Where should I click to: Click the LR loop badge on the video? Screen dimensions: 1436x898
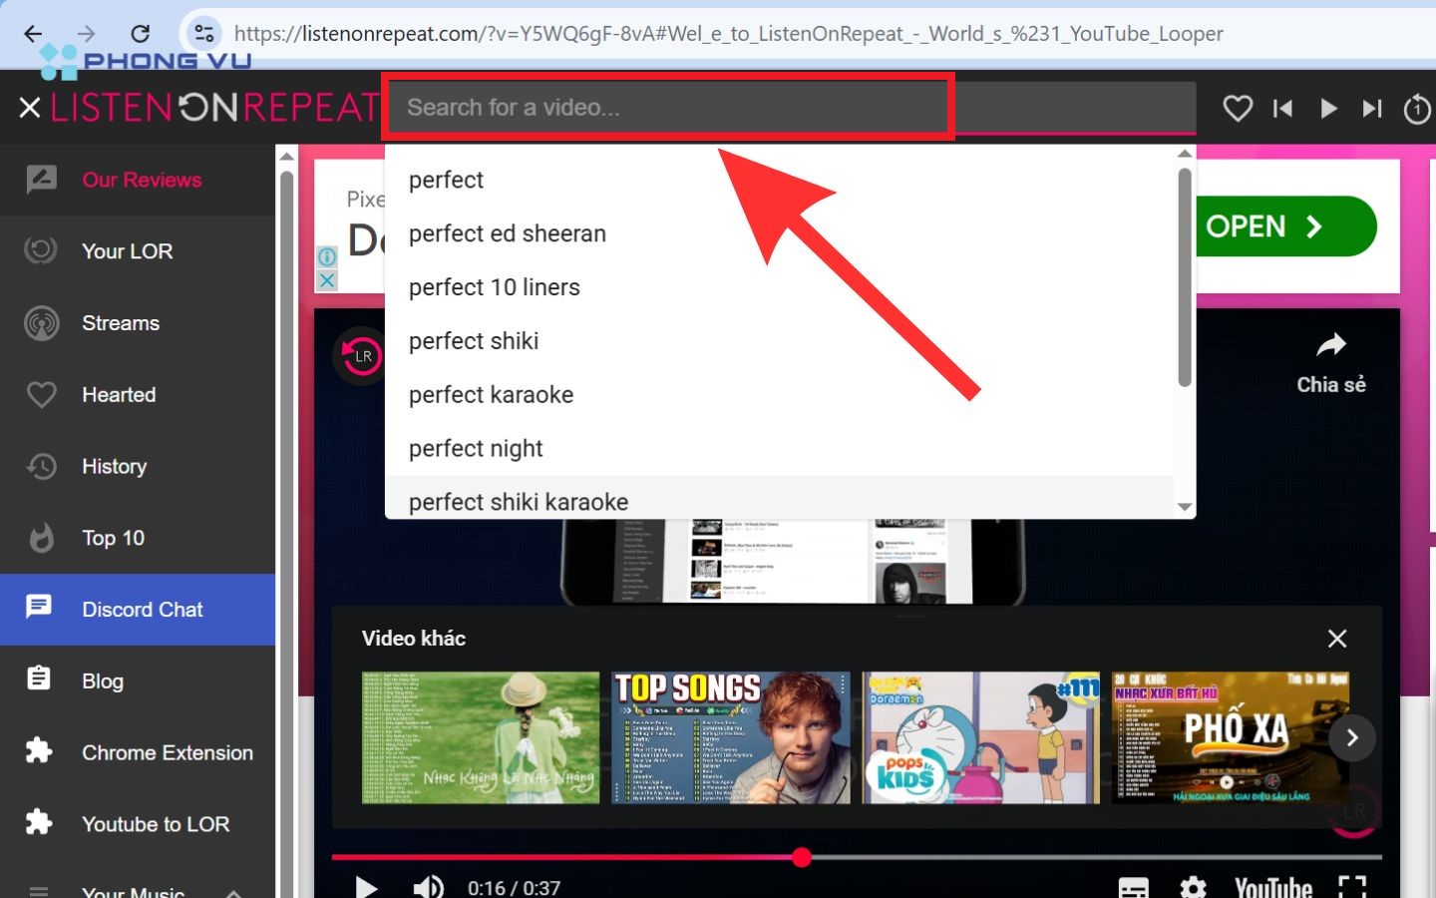click(x=361, y=355)
